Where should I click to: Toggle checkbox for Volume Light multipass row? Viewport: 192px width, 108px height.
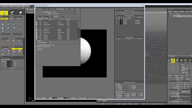pyautogui.click(x=37, y=25)
